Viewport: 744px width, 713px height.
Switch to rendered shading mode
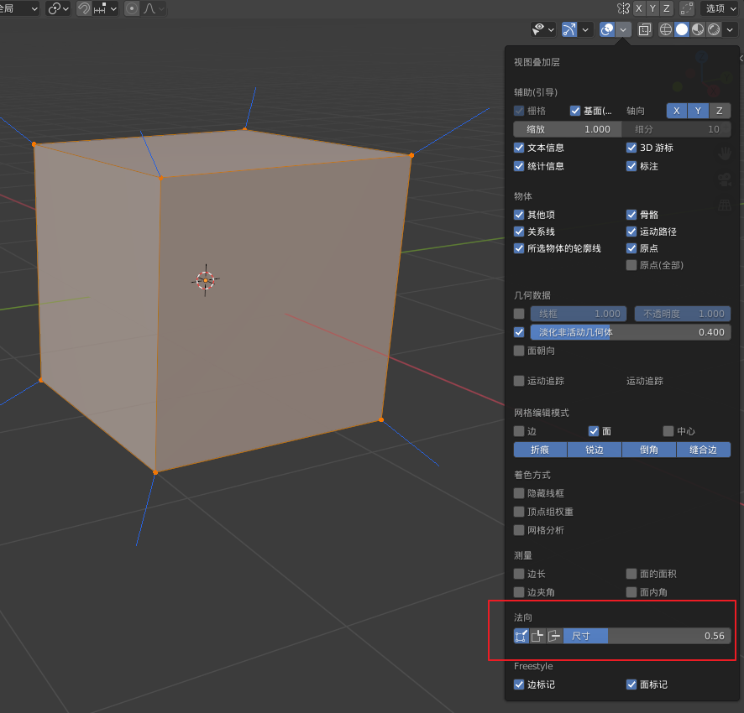[x=714, y=29]
